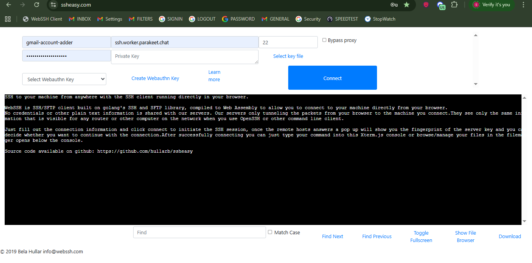532x263 pixels.
Task: Click the Select key file link
Action: [x=288, y=56]
